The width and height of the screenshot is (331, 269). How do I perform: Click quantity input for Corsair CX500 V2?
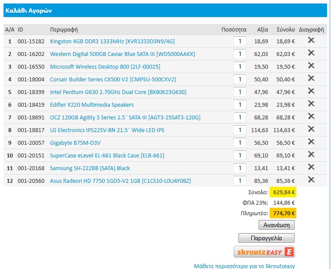pyautogui.click(x=240, y=79)
